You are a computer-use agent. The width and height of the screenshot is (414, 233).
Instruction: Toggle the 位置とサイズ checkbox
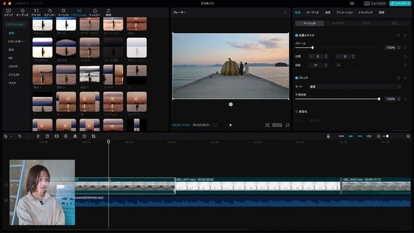pyautogui.click(x=296, y=35)
